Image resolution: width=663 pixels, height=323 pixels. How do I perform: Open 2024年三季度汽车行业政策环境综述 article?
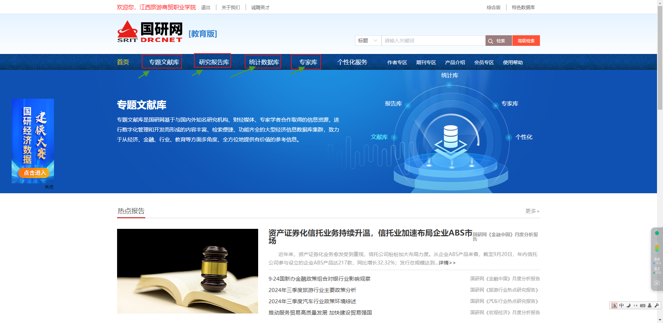[x=312, y=301]
